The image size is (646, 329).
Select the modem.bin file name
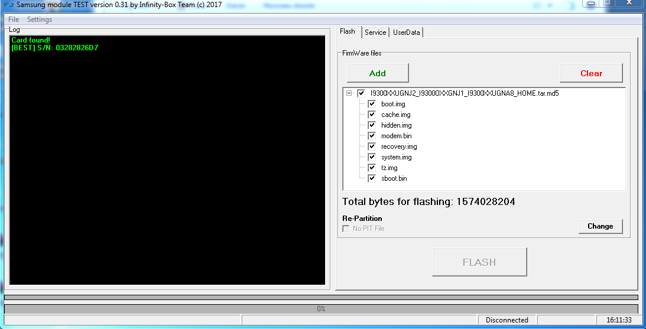[397, 135]
